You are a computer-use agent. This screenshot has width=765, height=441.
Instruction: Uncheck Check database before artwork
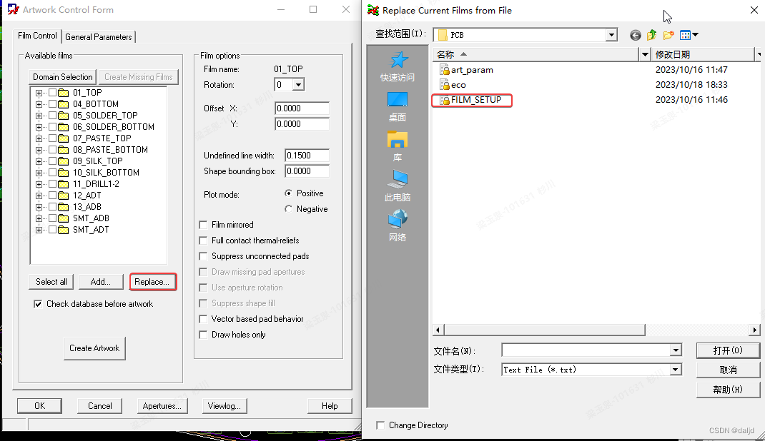[39, 304]
